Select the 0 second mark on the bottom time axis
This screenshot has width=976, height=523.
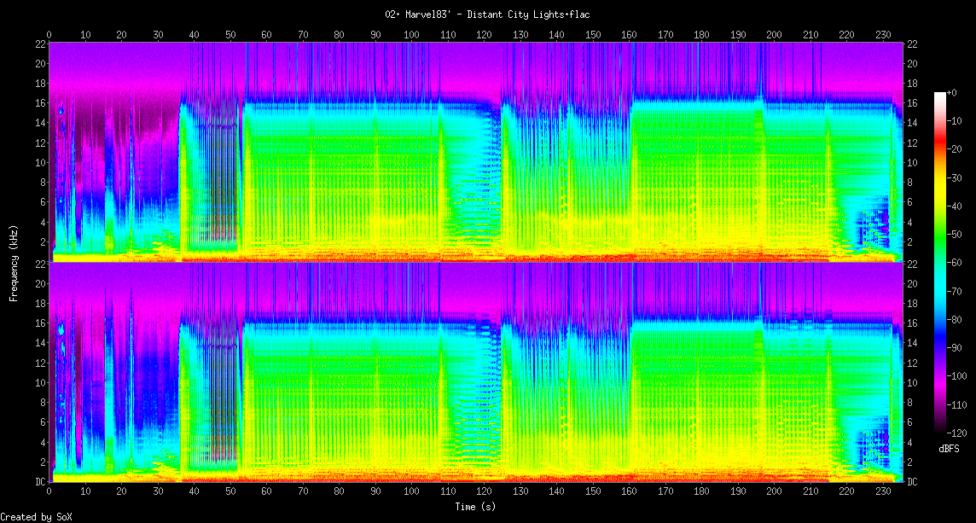tap(49, 491)
